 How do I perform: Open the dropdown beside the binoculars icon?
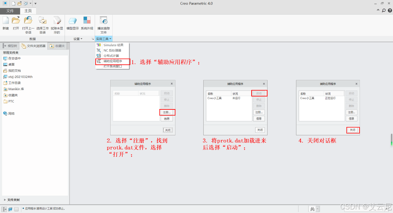(x=317, y=209)
